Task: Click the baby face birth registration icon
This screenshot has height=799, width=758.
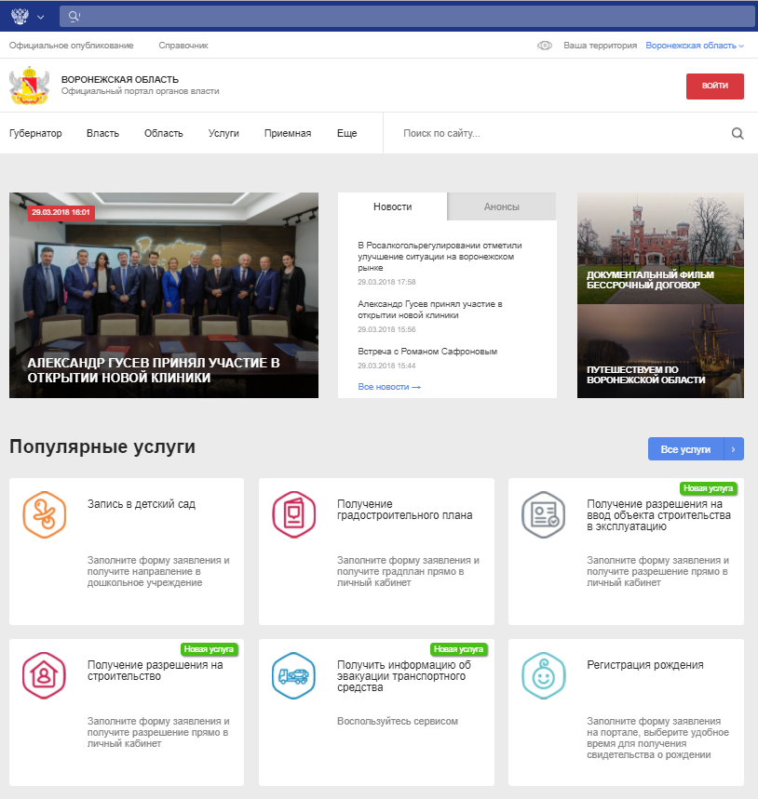Action: pyautogui.click(x=544, y=675)
